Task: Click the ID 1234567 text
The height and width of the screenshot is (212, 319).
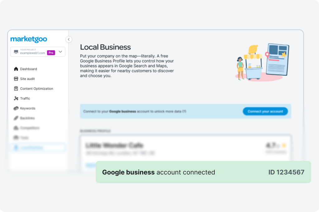Action: (286, 172)
